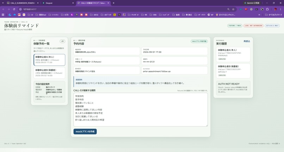The image size is (284, 152).
Task: Close the CALL_E_SUBMISSION_ROADMAP tab
Action: (38, 3)
